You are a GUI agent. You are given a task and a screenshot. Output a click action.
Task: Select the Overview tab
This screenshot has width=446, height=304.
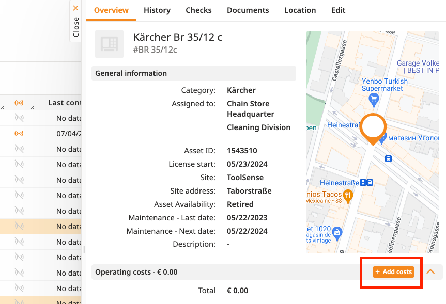(111, 10)
